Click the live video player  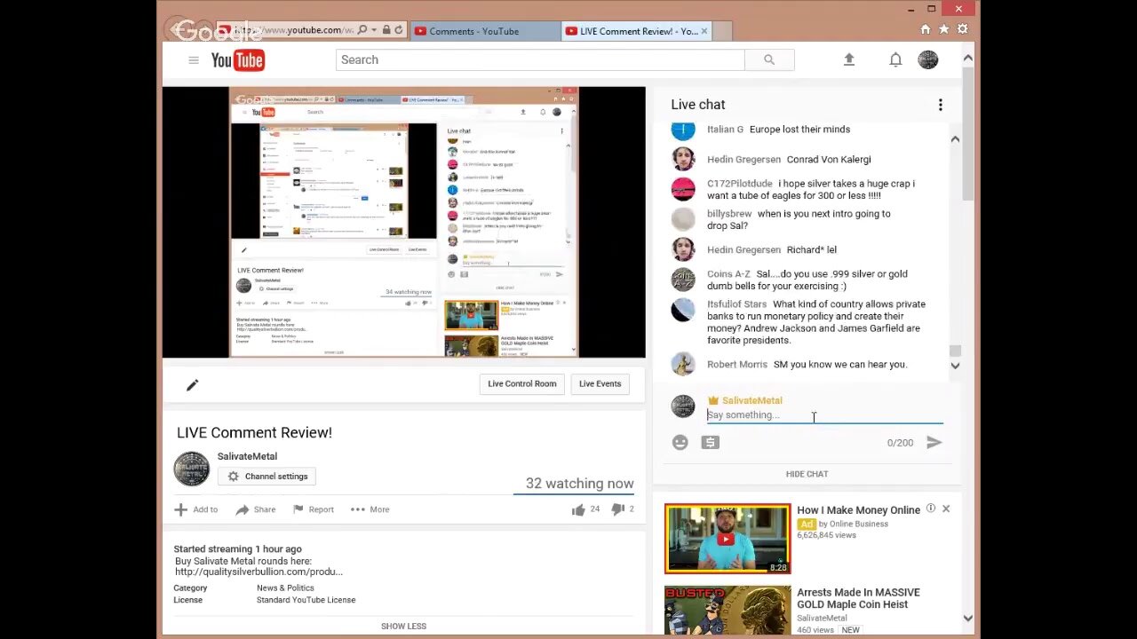[404, 222]
